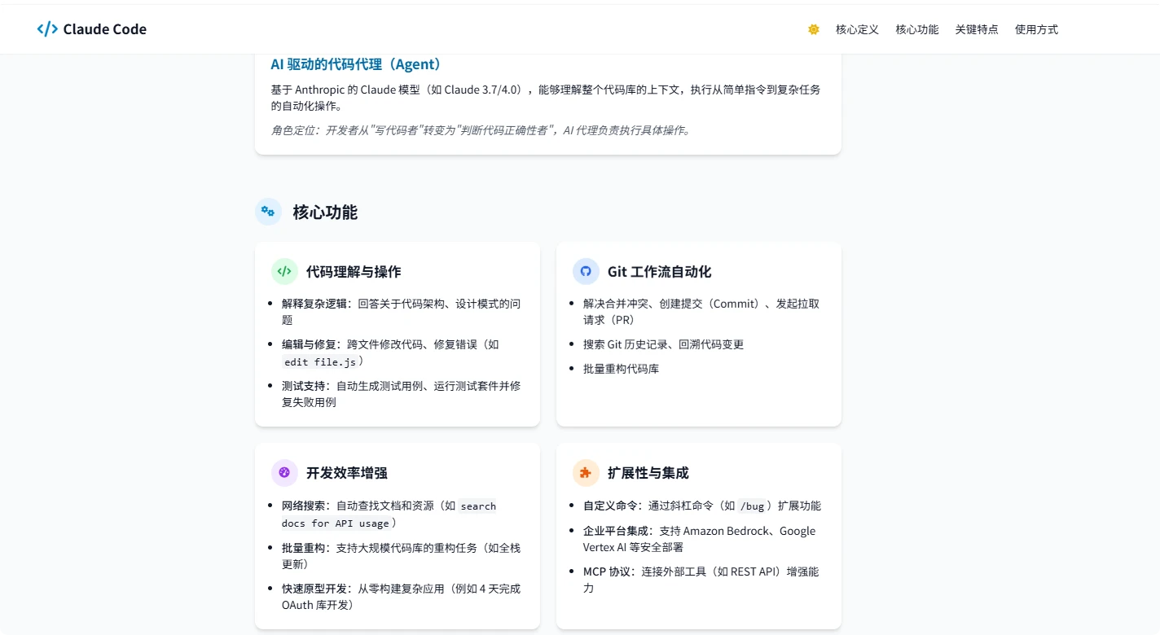
Task: Toggle the sun theme switch icon
Action: 814,29
